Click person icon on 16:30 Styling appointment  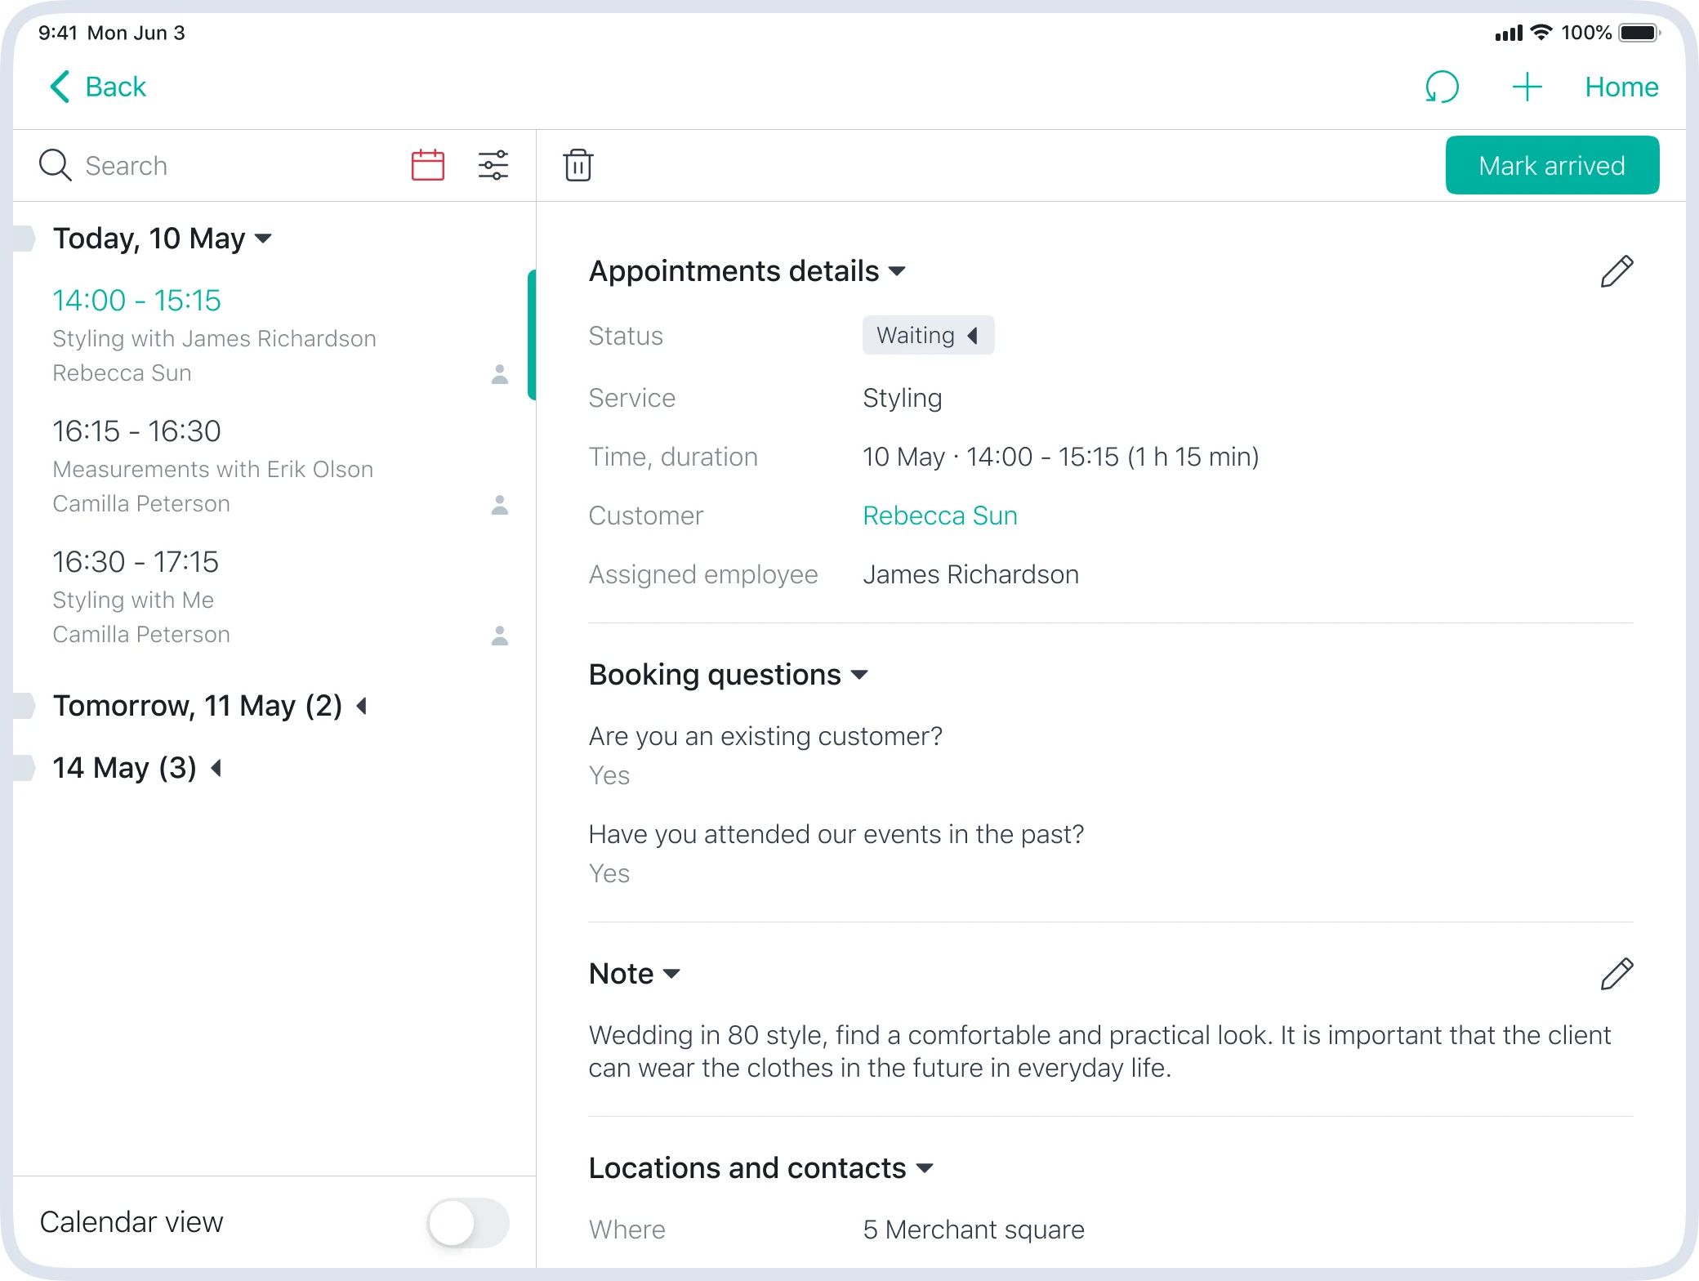tap(500, 636)
